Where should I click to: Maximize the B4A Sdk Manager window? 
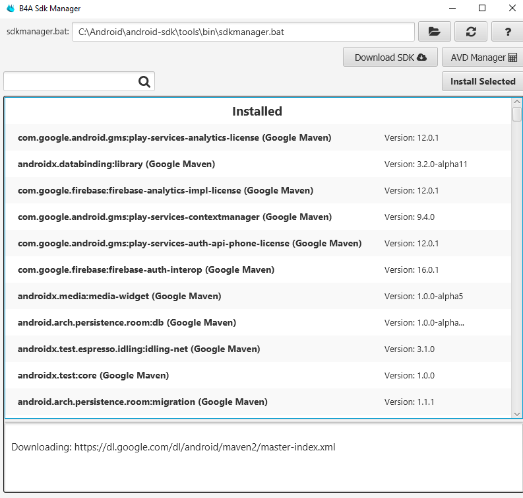(x=482, y=9)
